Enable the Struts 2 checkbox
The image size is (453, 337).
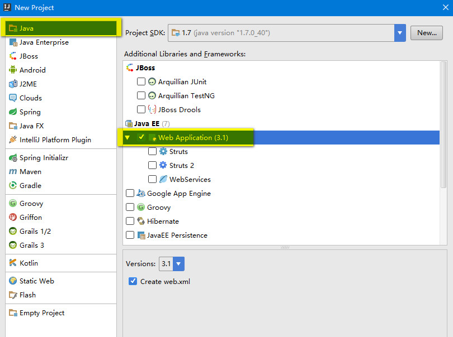coord(152,165)
